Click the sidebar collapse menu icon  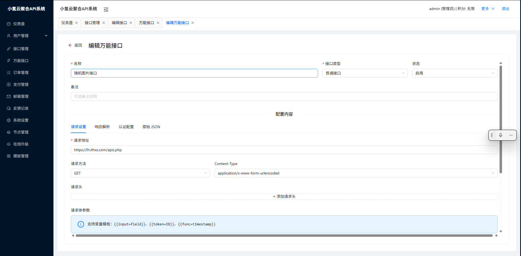pos(106,9)
